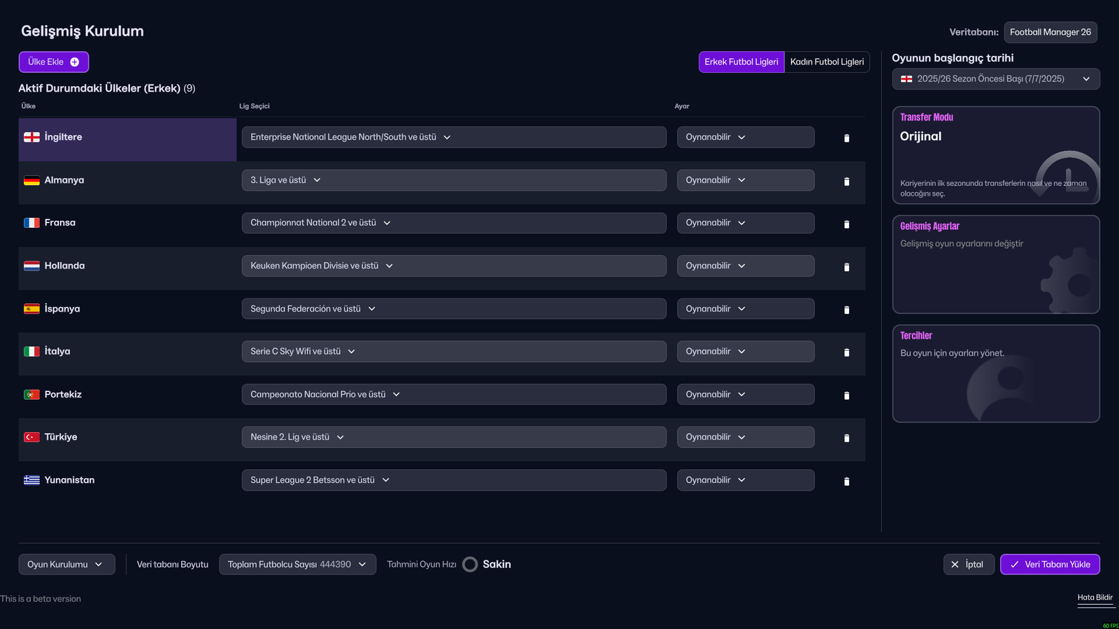Open the Gelişmiş Ayarlar panel

coord(995,264)
